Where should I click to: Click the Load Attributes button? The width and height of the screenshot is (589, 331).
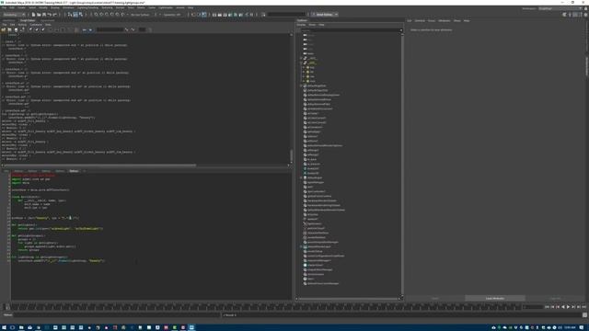click(495, 298)
